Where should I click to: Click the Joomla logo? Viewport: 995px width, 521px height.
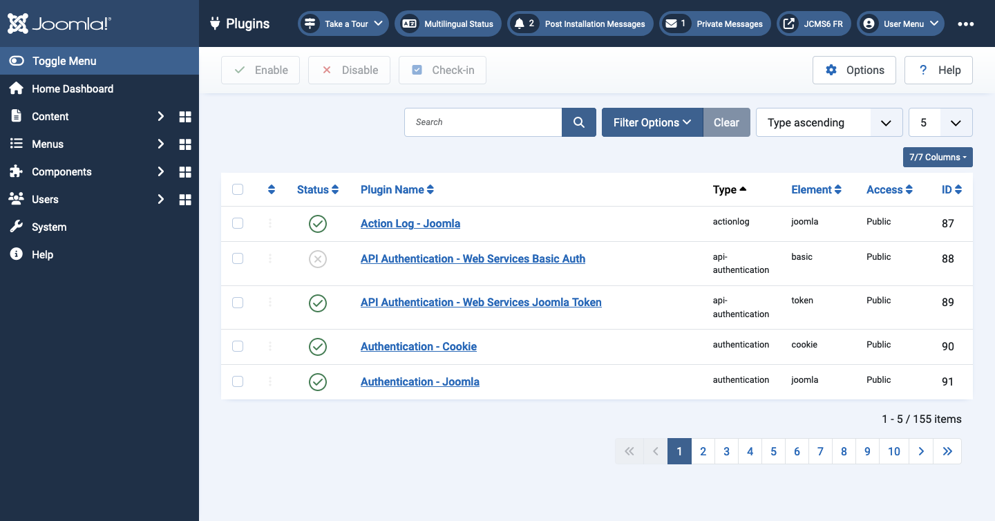(59, 23)
